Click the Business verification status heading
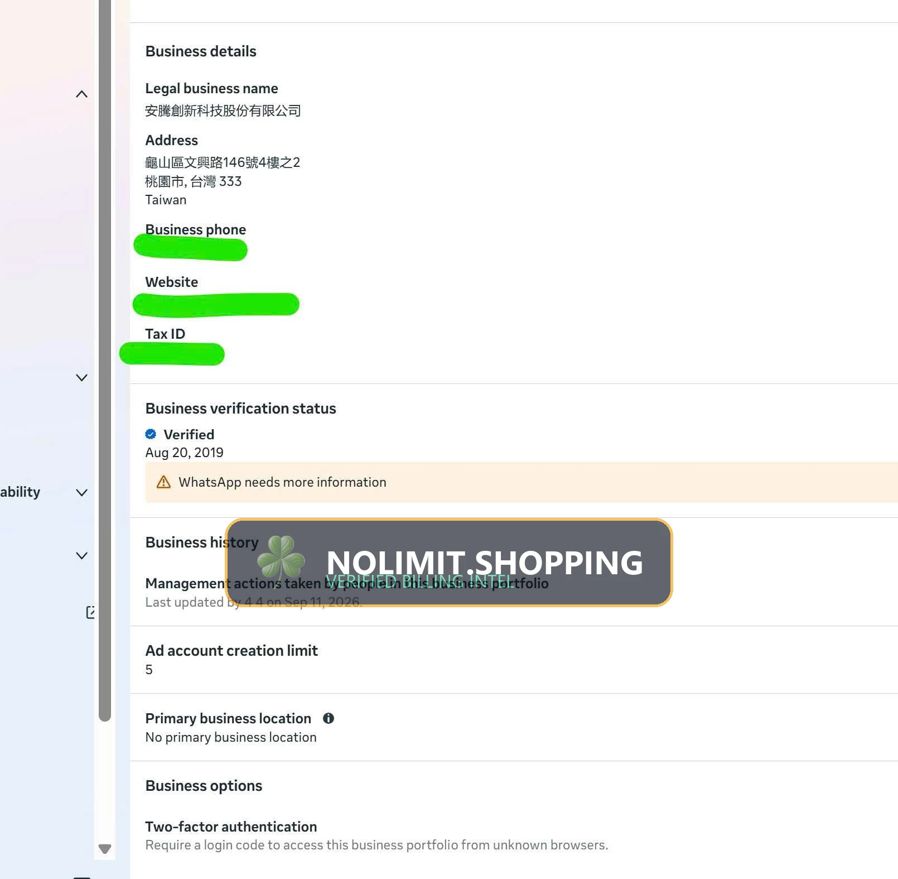 (x=241, y=409)
